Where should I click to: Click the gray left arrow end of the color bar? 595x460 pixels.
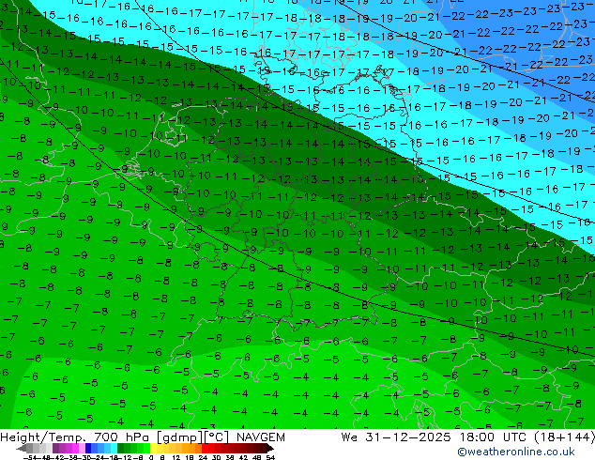tap(22, 448)
